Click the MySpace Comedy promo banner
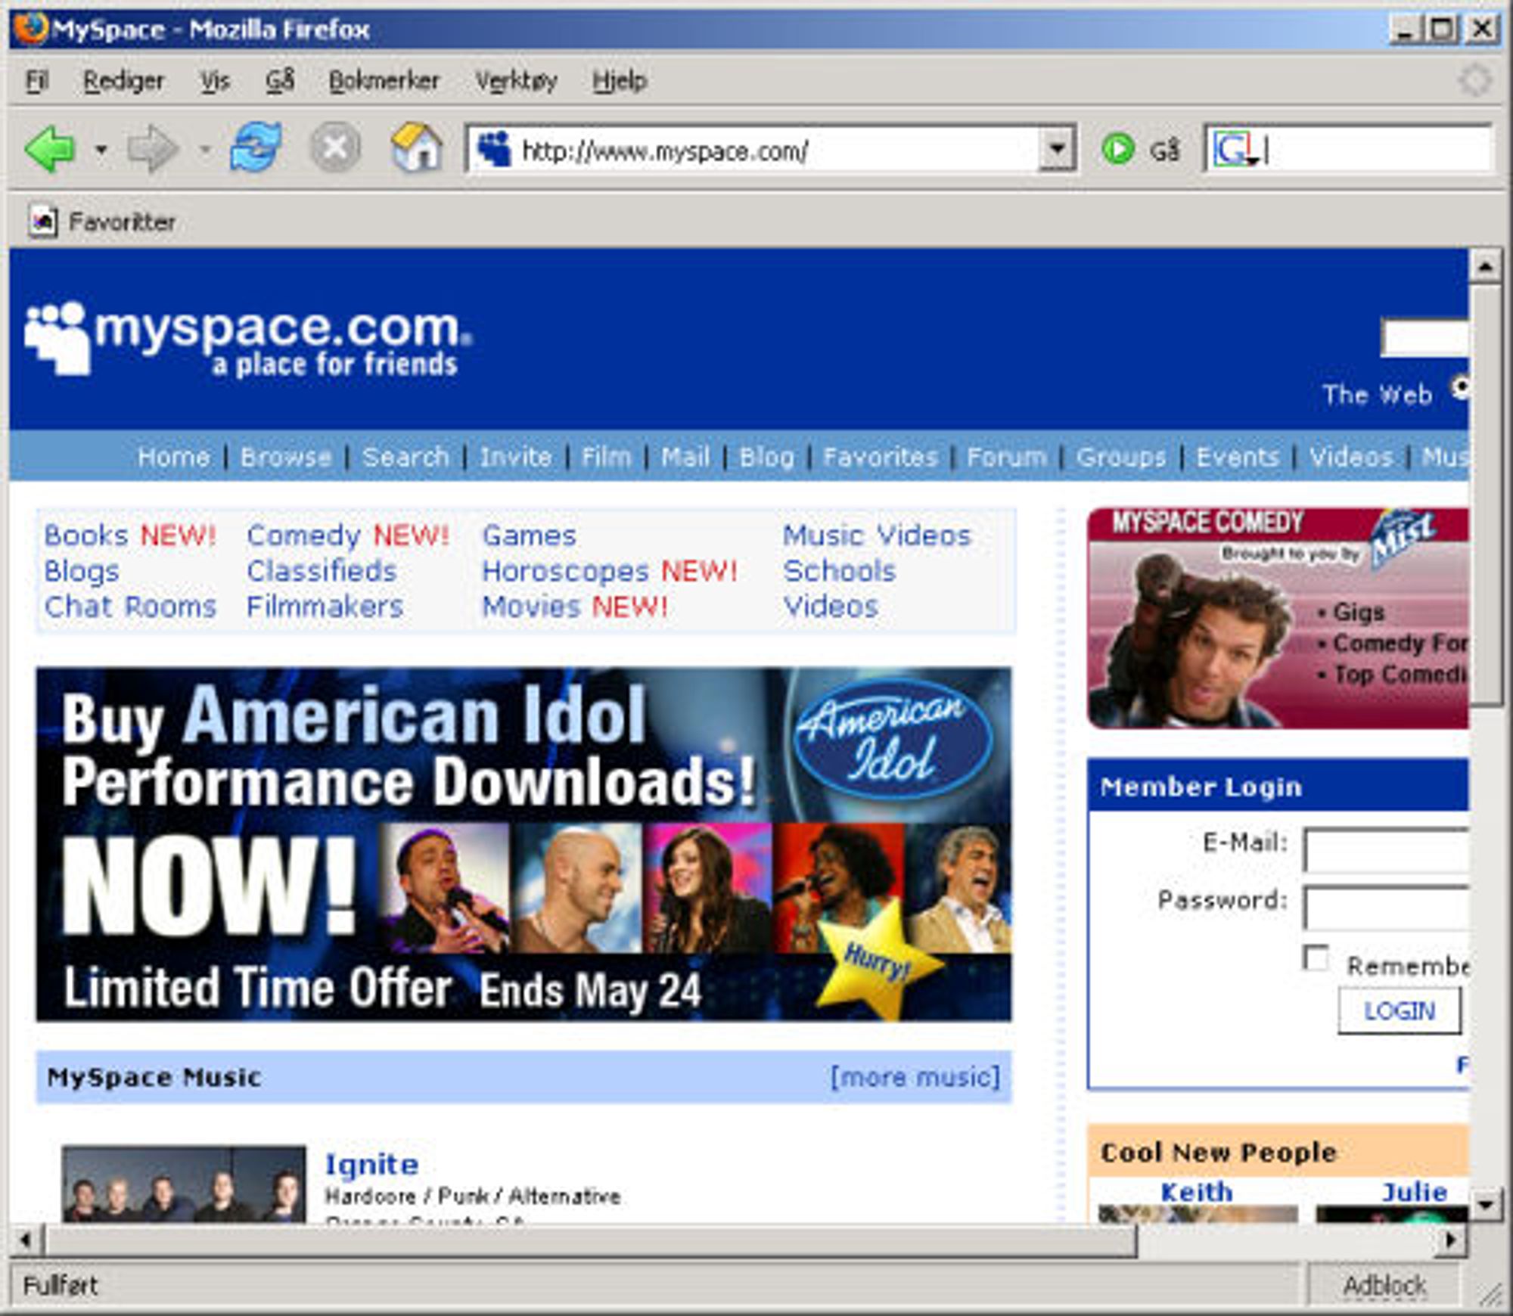Viewport: 1513px width, 1316px height. (x=1278, y=619)
